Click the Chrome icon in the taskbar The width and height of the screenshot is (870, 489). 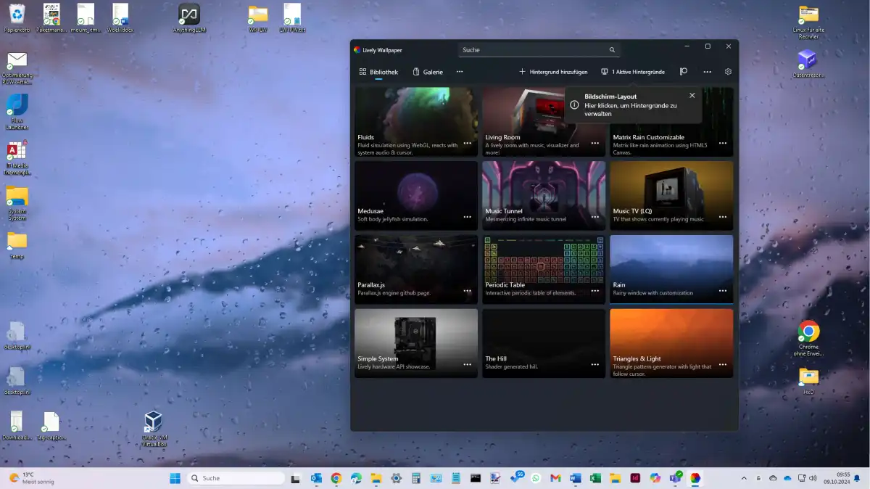(336, 478)
